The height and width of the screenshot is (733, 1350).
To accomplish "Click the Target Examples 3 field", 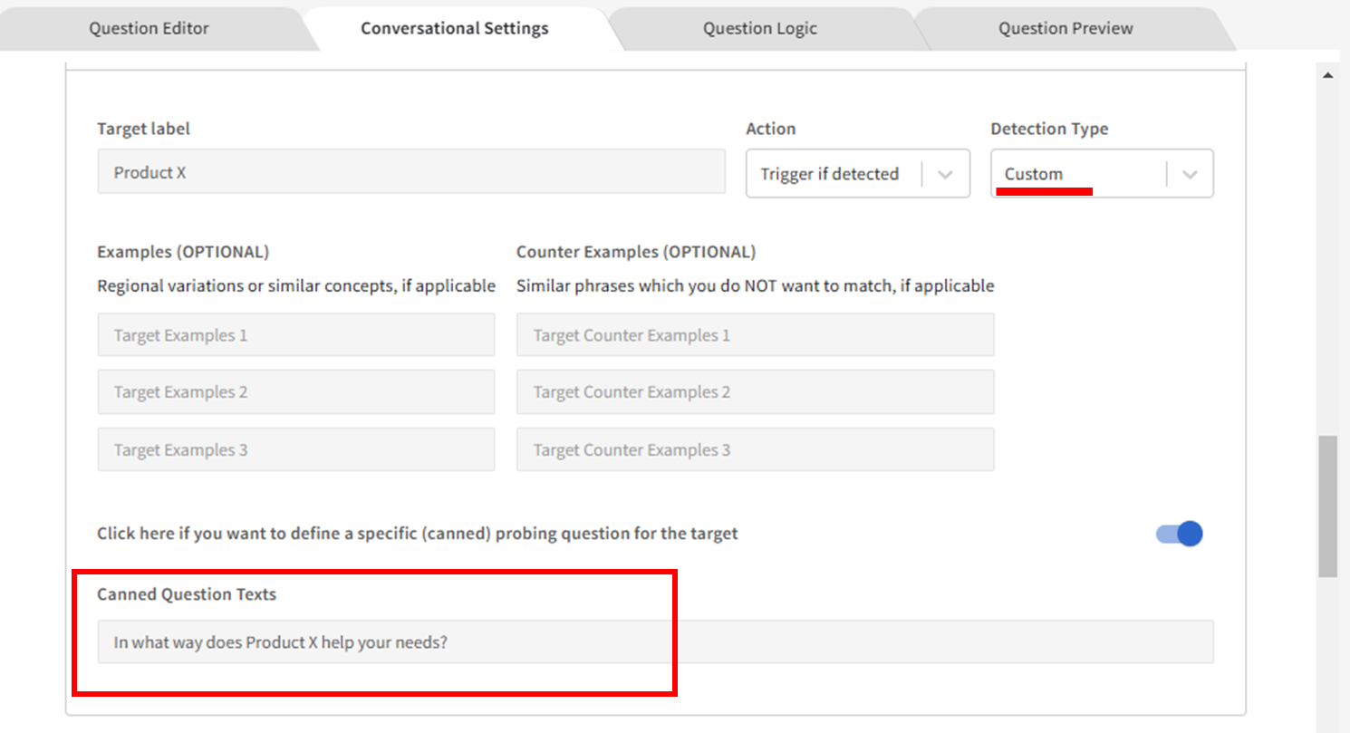I will pyautogui.click(x=295, y=450).
